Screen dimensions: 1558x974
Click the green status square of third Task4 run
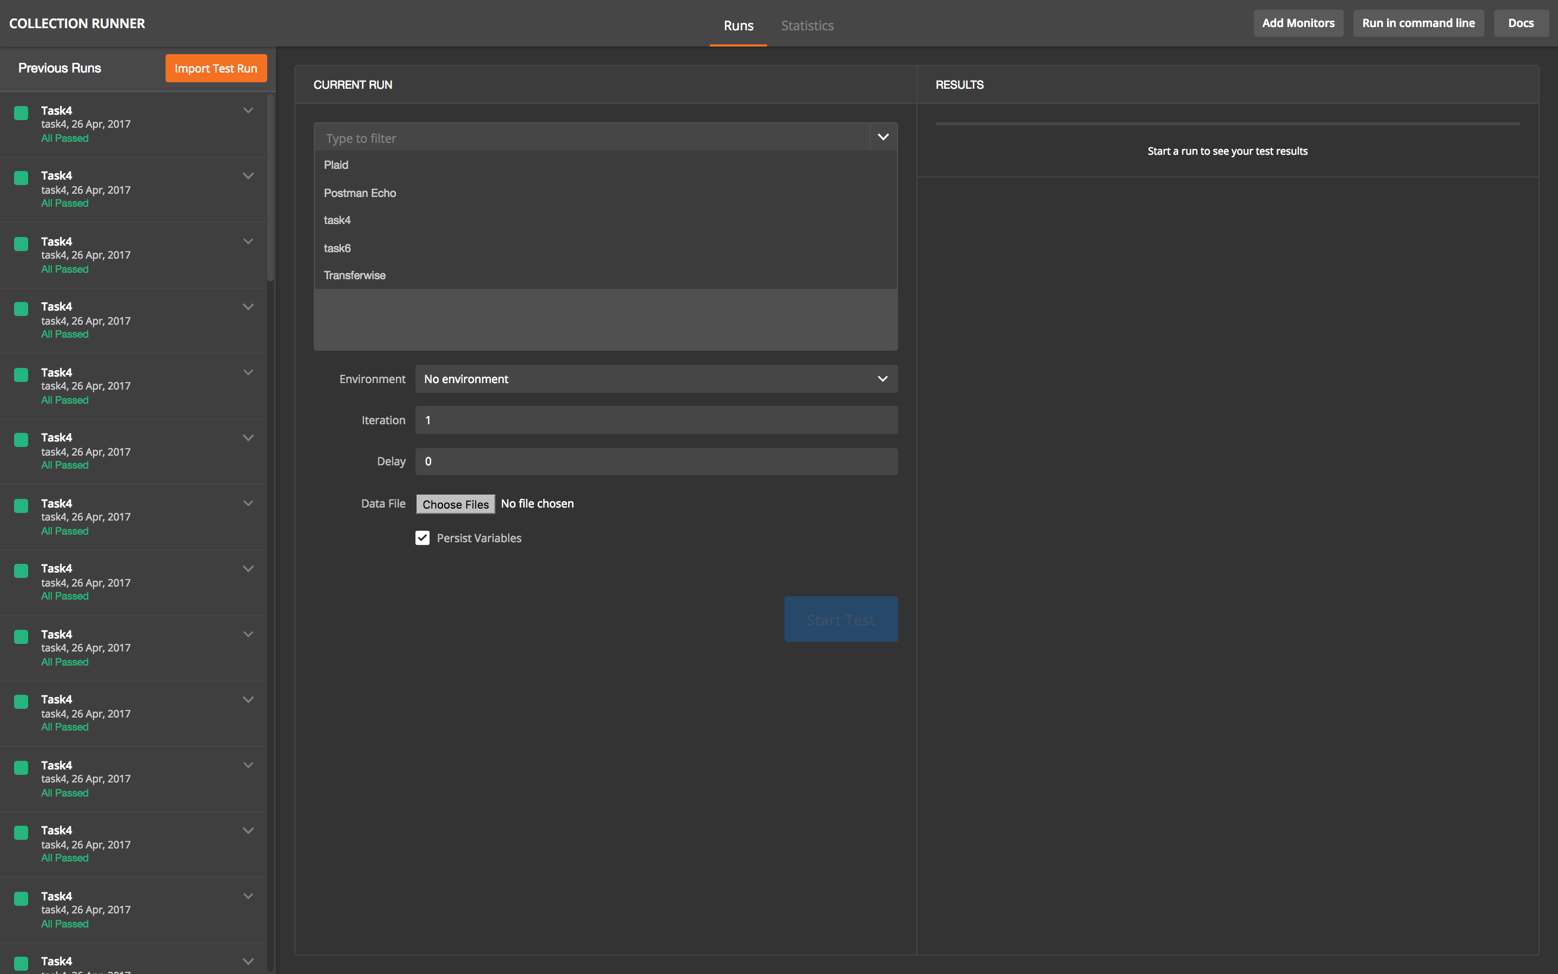21,244
